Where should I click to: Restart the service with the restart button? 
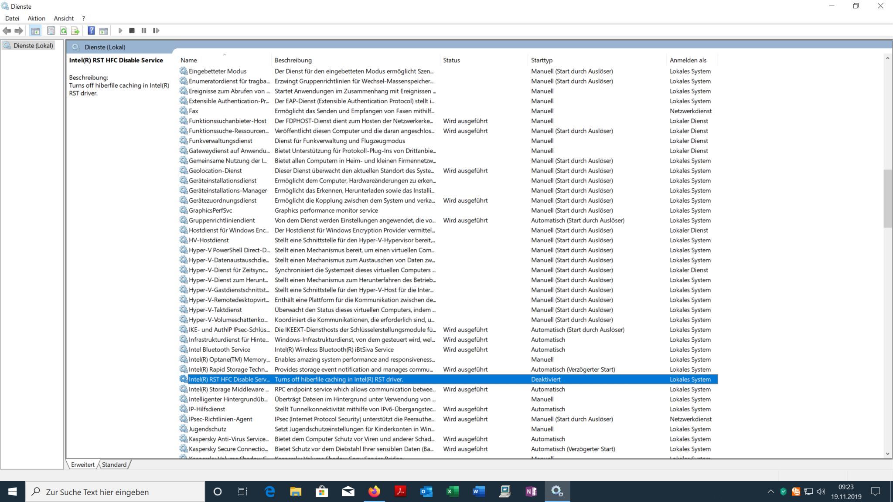pyautogui.click(x=156, y=31)
